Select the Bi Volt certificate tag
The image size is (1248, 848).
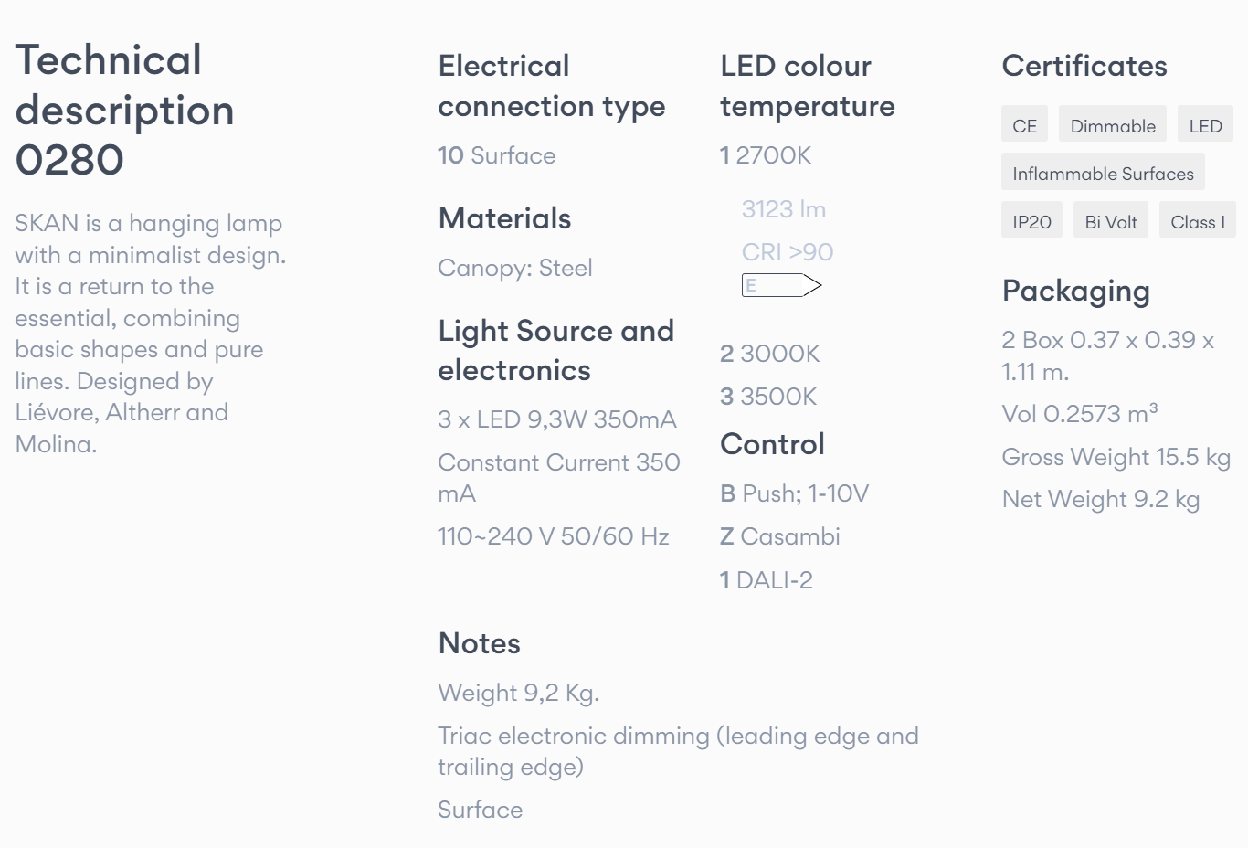click(x=1110, y=222)
